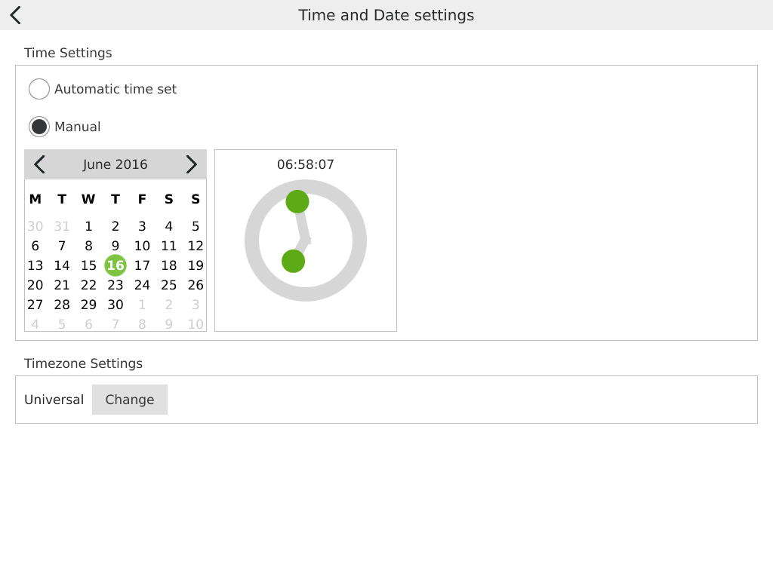Click the Universal timezone label

[x=54, y=400]
